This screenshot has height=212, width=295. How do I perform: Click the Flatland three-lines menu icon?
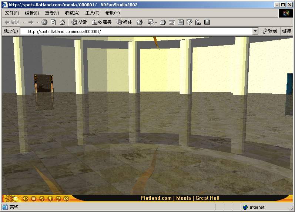[34, 198]
